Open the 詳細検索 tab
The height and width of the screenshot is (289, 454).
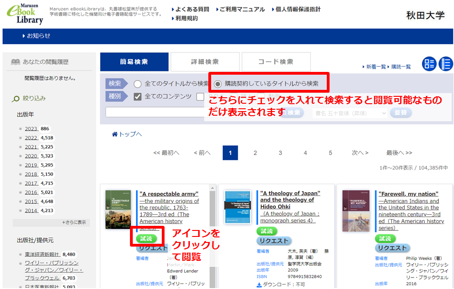tap(205, 62)
